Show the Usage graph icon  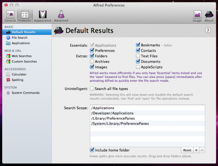[197, 16]
